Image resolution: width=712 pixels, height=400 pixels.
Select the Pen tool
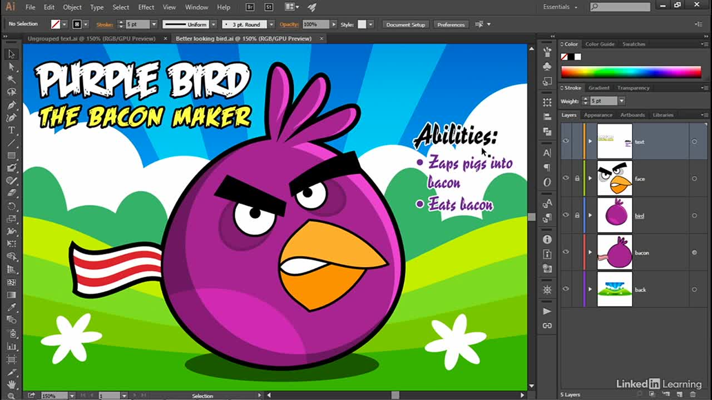[x=11, y=105]
